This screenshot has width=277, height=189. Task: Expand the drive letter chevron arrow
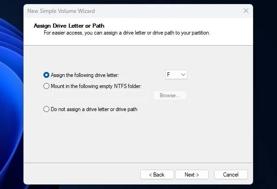[x=183, y=75]
